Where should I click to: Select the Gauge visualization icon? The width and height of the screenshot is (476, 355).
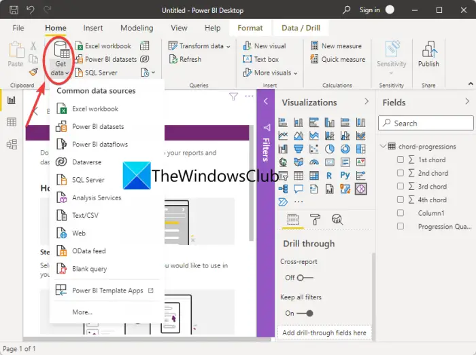point(314,162)
